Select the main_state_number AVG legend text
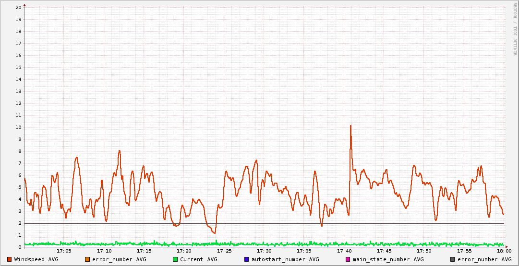 388,259
